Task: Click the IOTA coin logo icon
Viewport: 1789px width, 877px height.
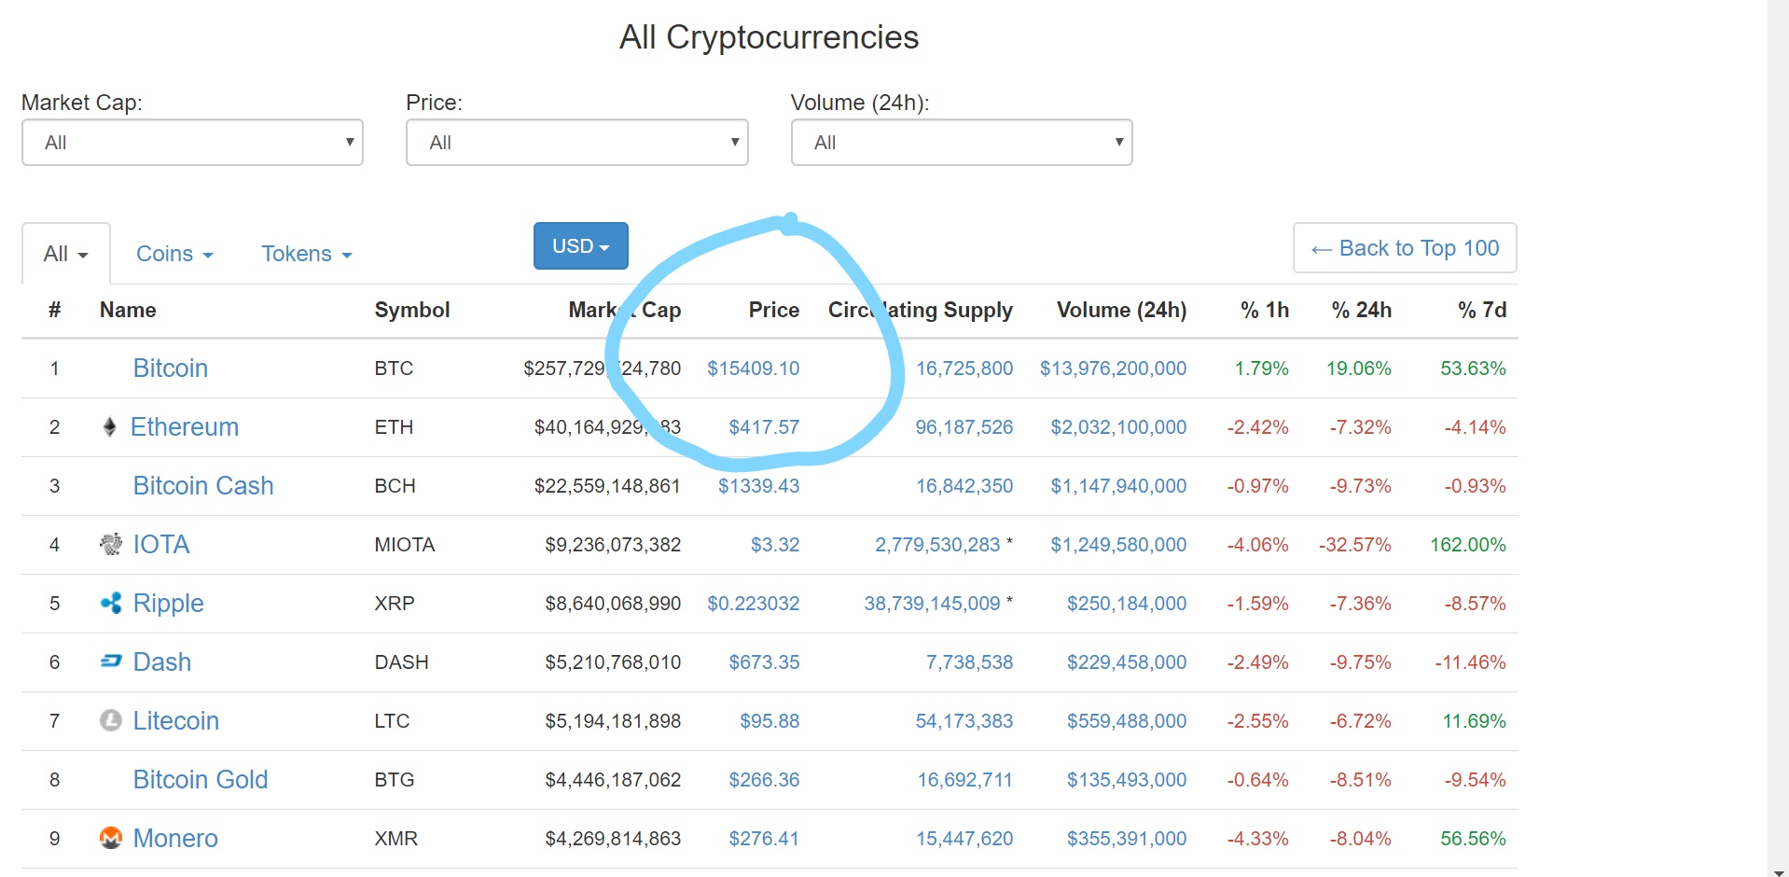Action: coord(111,544)
